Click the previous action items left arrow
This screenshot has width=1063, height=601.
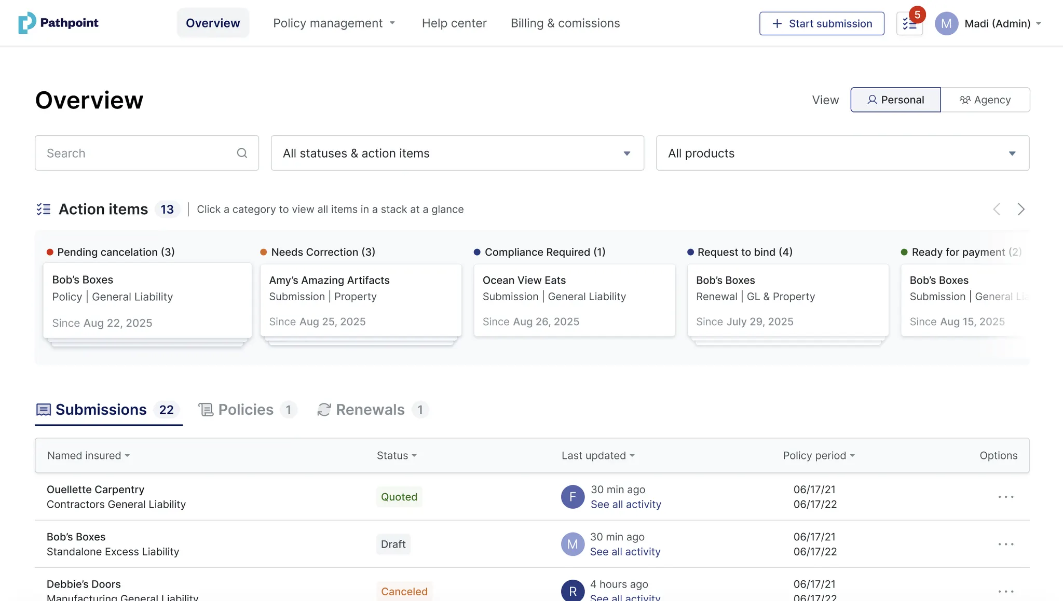[997, 209]
